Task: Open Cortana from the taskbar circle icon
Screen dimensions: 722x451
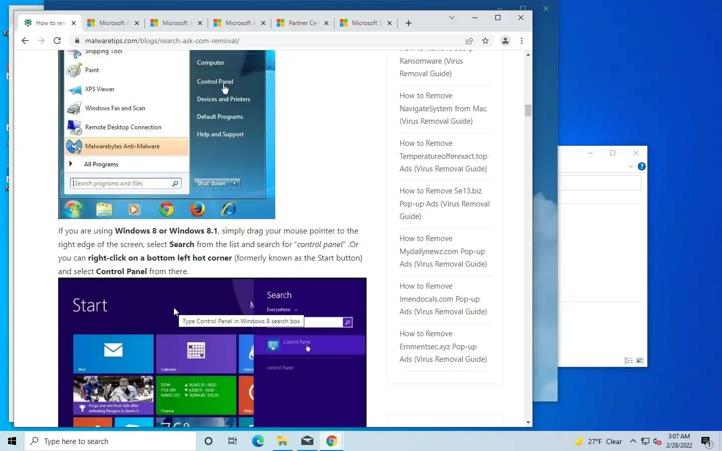Action: click(209, 441)
